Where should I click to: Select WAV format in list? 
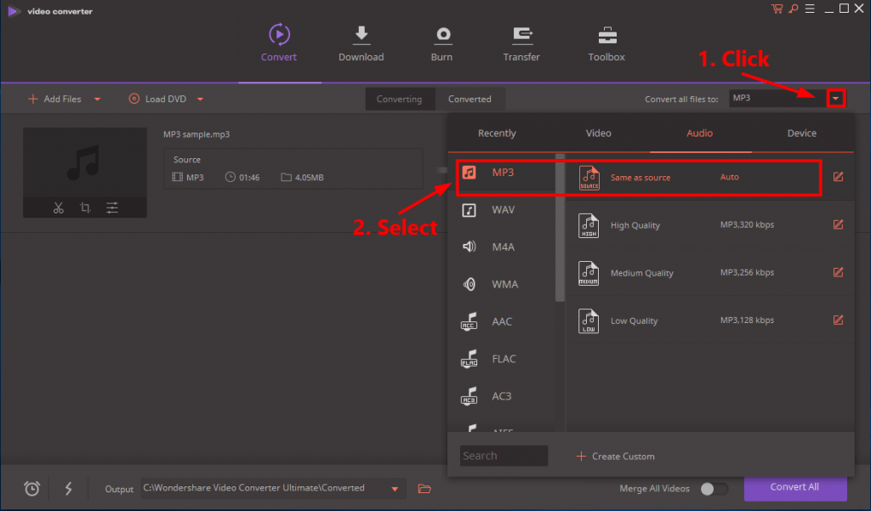point(502,210)
